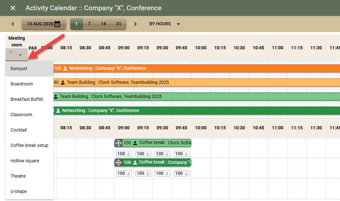The height and width of the screenshot is (201, 340).
Task: Click the 10:30 label in the lower time header
Action: click(239, 128)
